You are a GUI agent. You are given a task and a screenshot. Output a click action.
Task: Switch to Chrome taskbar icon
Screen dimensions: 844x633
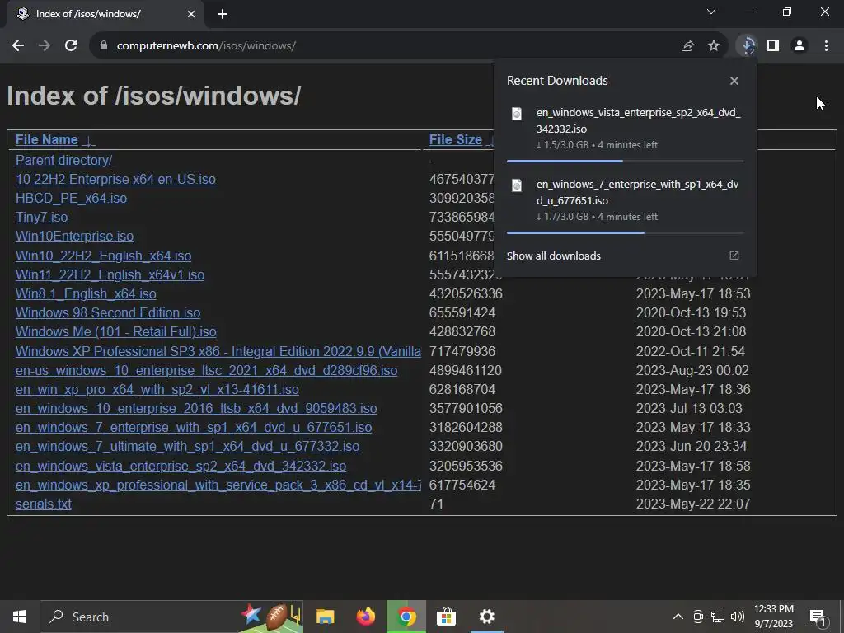[x=406, y=617]
